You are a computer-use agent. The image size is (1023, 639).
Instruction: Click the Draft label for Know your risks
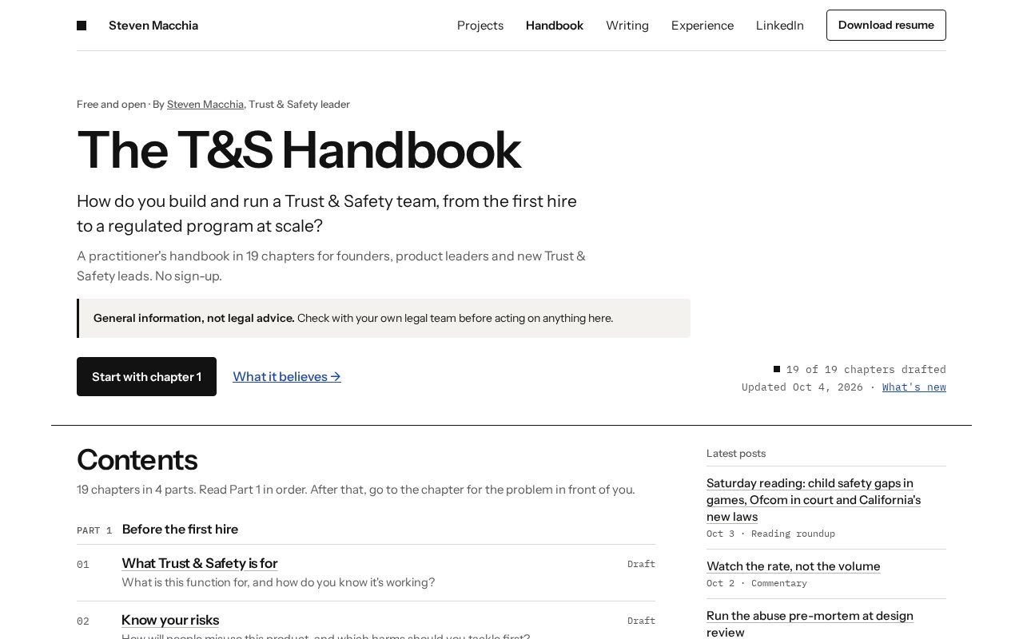(641, 621)
